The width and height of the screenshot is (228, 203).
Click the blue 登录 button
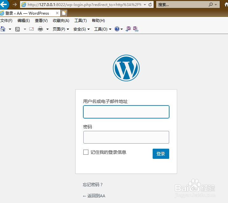(161, 153)
